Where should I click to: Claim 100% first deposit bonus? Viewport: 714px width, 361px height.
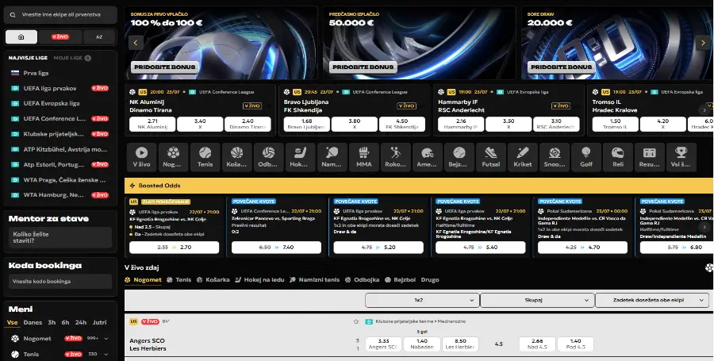(165, 67)
